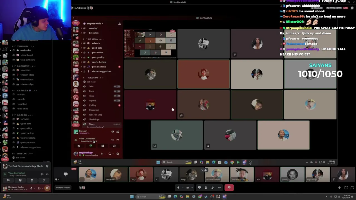Open microphone input options arrow for Benjamin Bucks
Screen dimensions: 356x200
35,188
